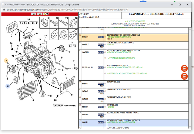Open inset image of washer 73

pos(54,34)
